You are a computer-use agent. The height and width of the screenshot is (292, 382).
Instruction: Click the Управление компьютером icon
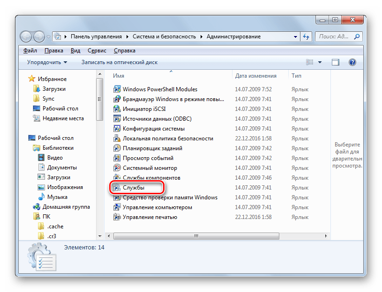point(117,207)
